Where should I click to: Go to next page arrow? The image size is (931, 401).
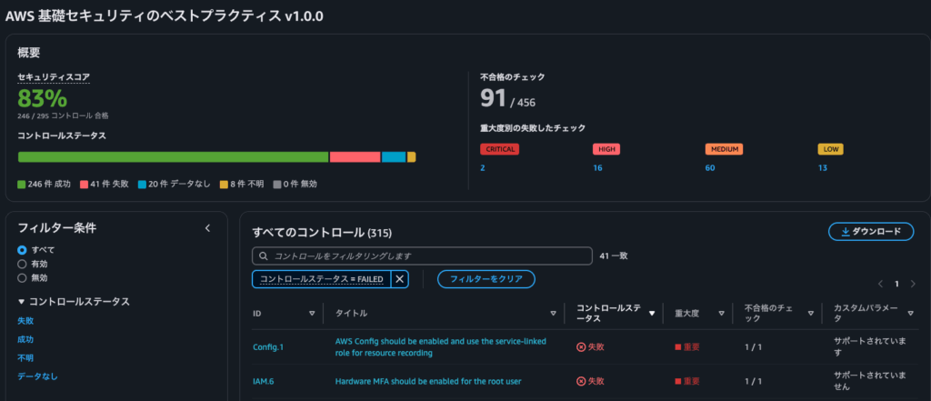913,284
